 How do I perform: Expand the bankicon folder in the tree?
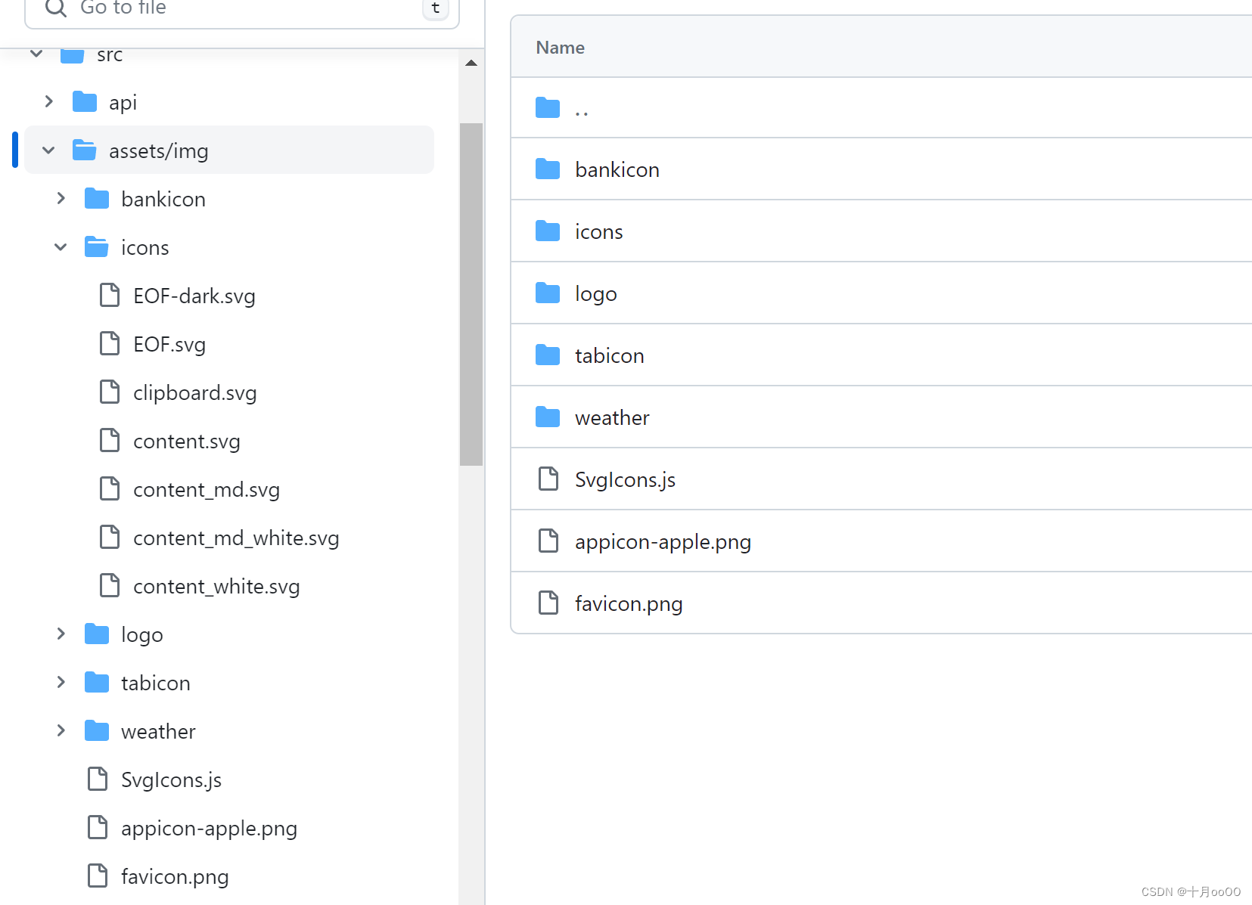(61, 198)
